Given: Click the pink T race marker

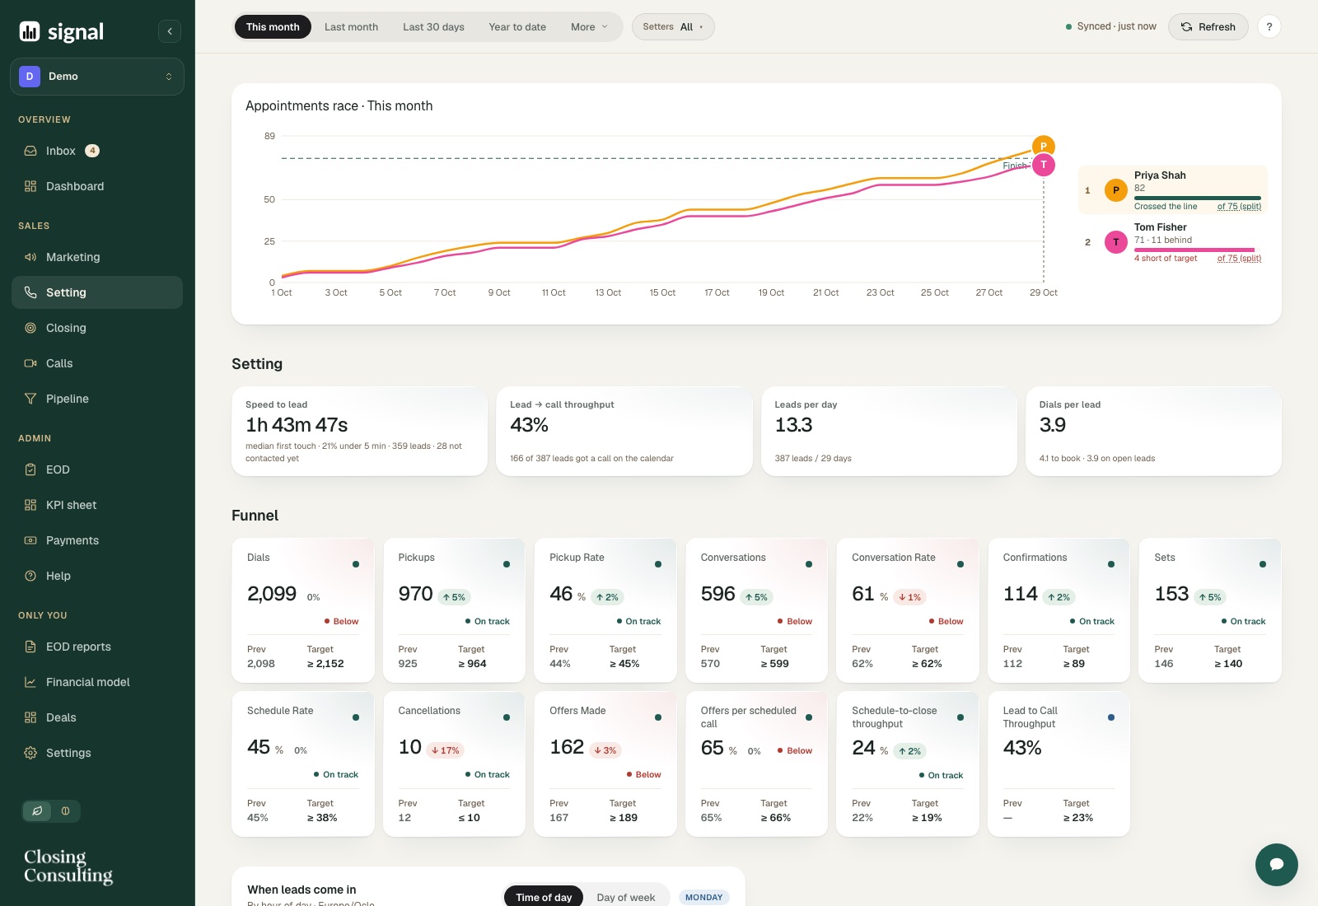Looking at the screenshot, I should pos(1044,165).
